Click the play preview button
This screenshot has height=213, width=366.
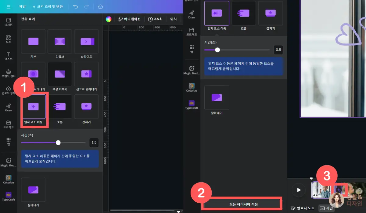[x=298, y=190]
